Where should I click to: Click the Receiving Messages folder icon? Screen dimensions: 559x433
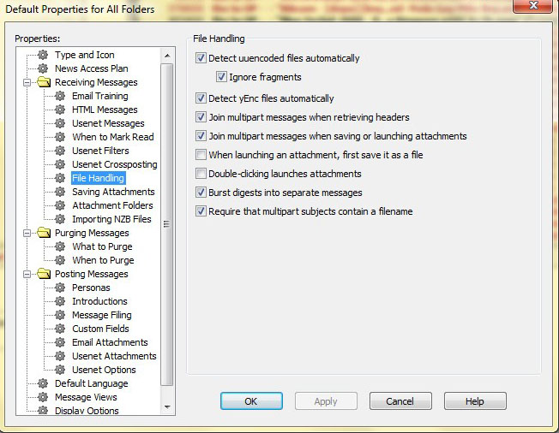point(44,82)
